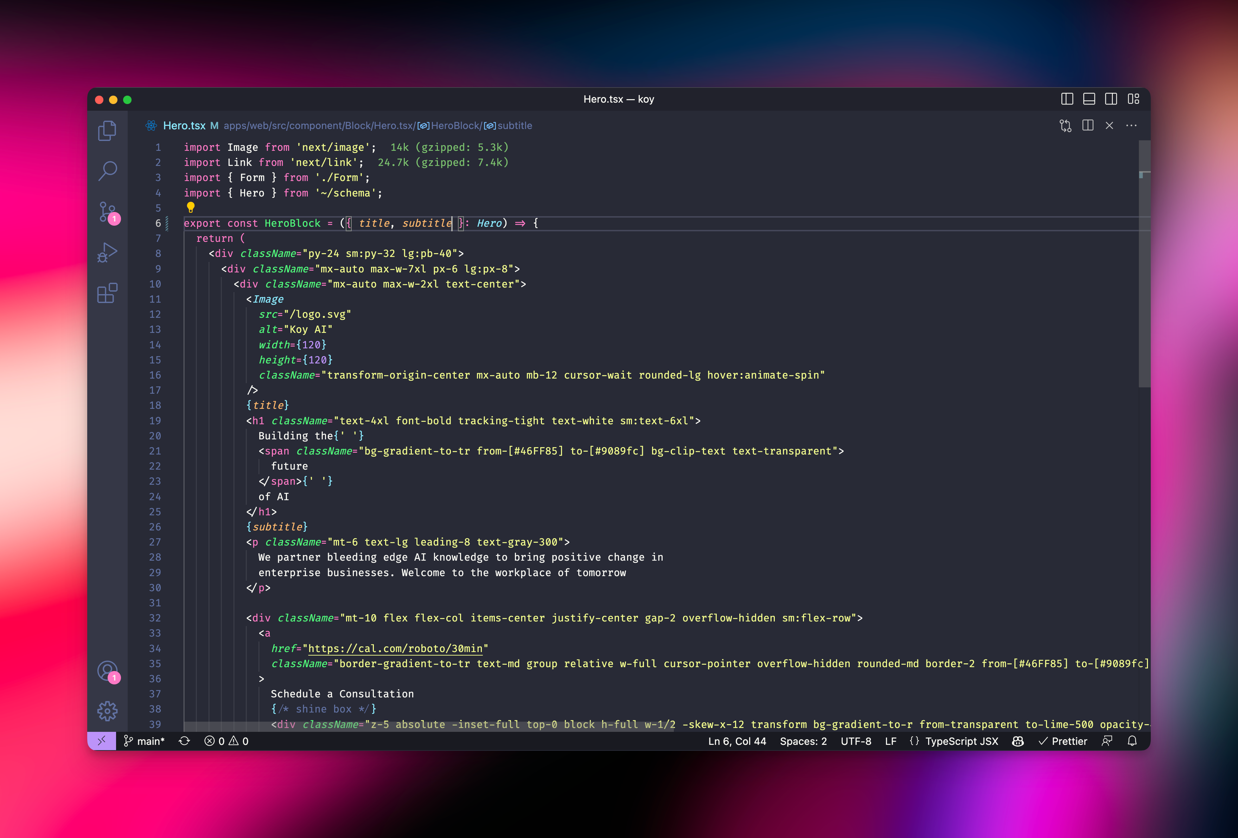Select the Hero.tsx editor tab
Viewport: 1238px width, 838px height.
[184, 125]
